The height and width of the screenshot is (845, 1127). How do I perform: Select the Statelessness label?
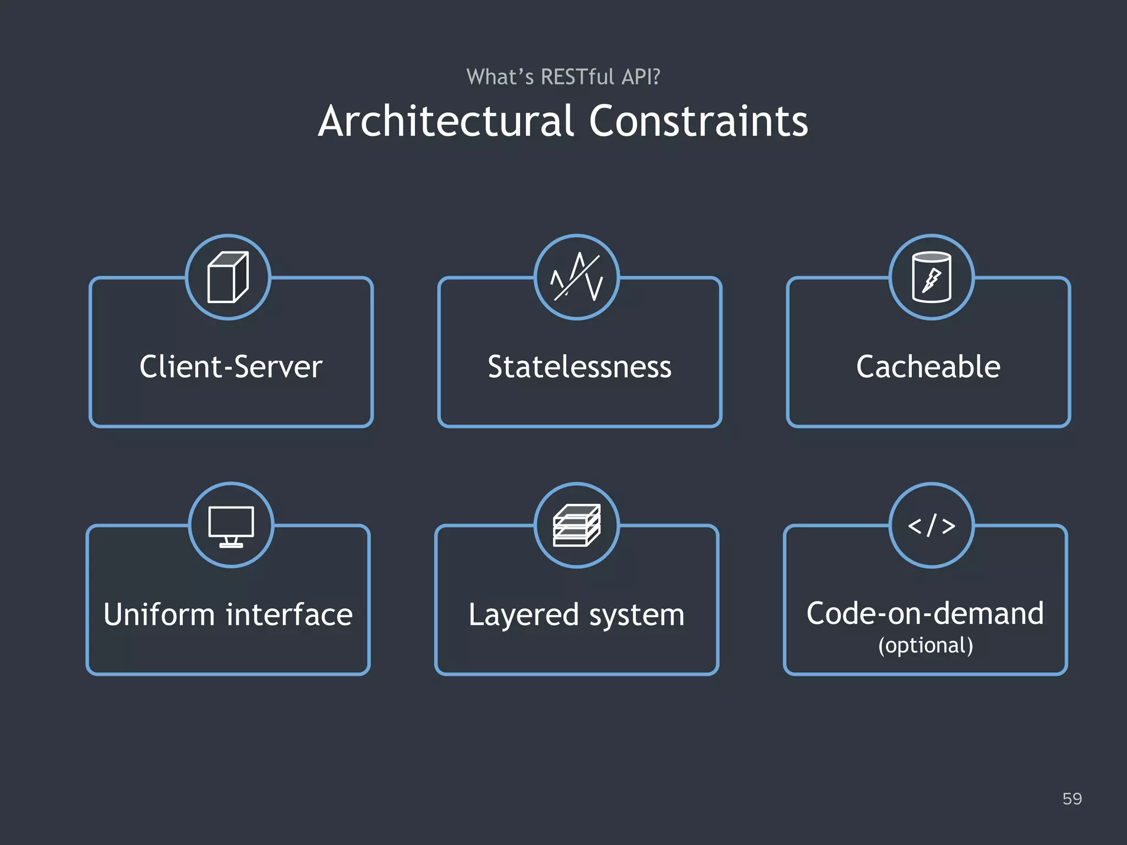pyautogui.click(x=579, y=366)
